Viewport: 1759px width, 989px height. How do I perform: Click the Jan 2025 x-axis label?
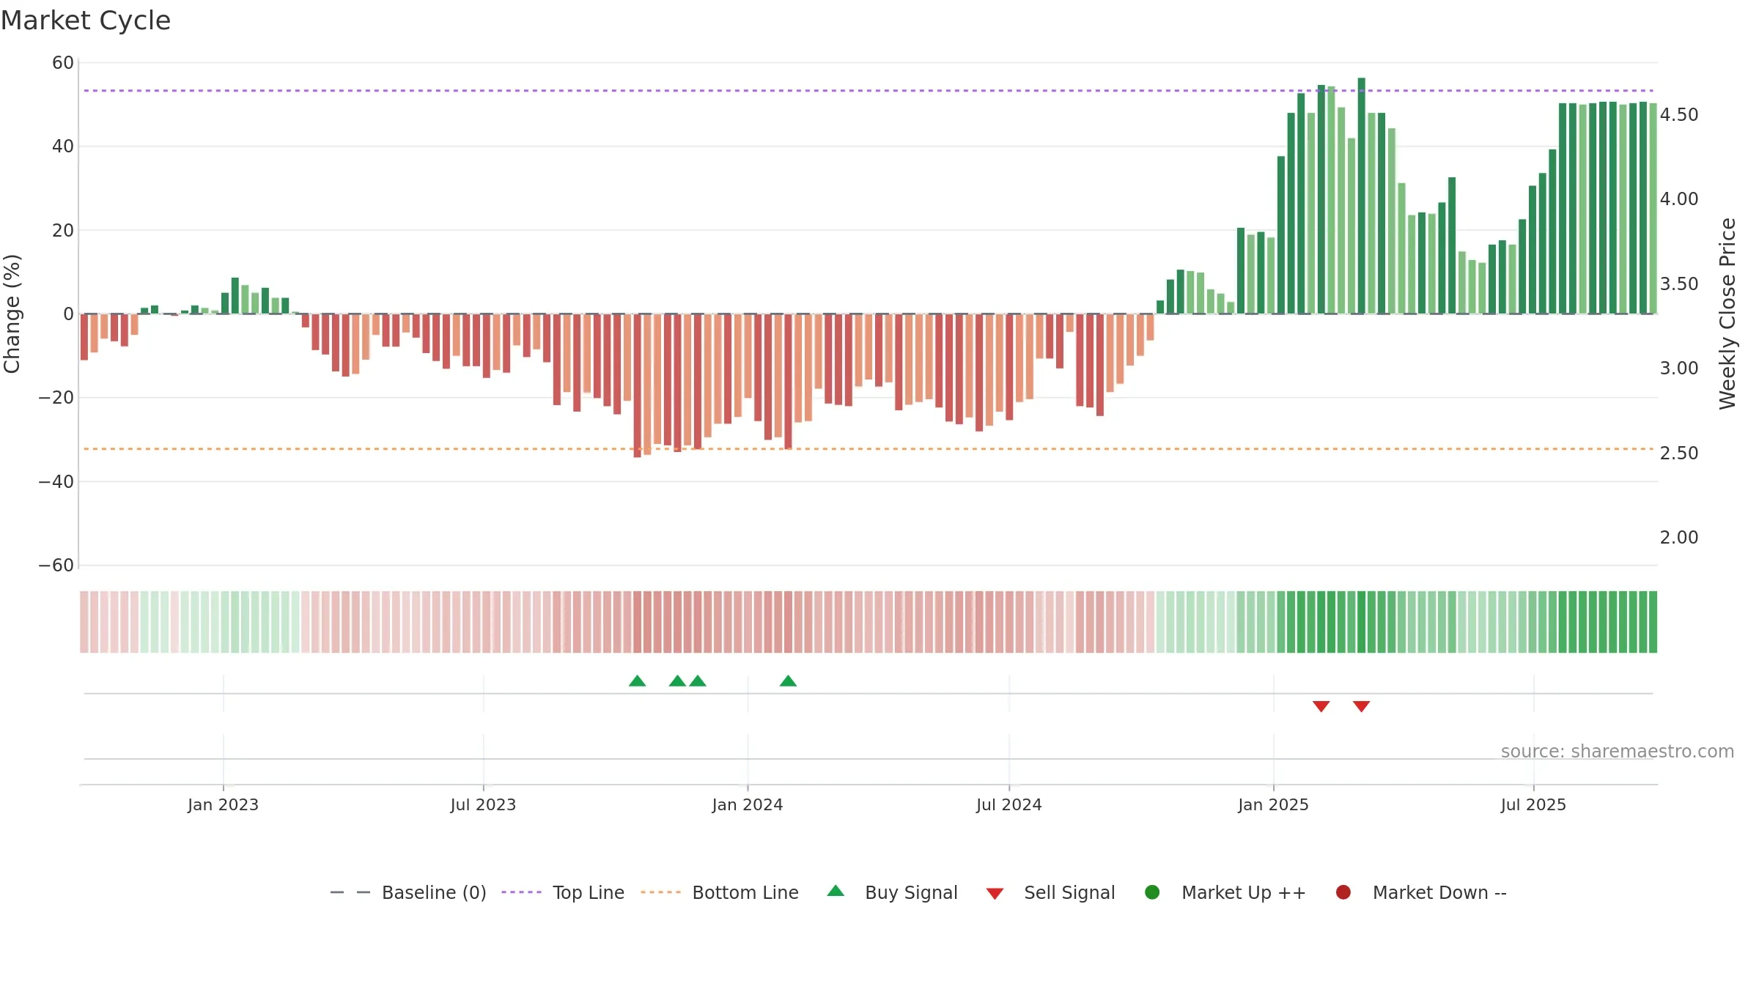tap(1273, 804)
